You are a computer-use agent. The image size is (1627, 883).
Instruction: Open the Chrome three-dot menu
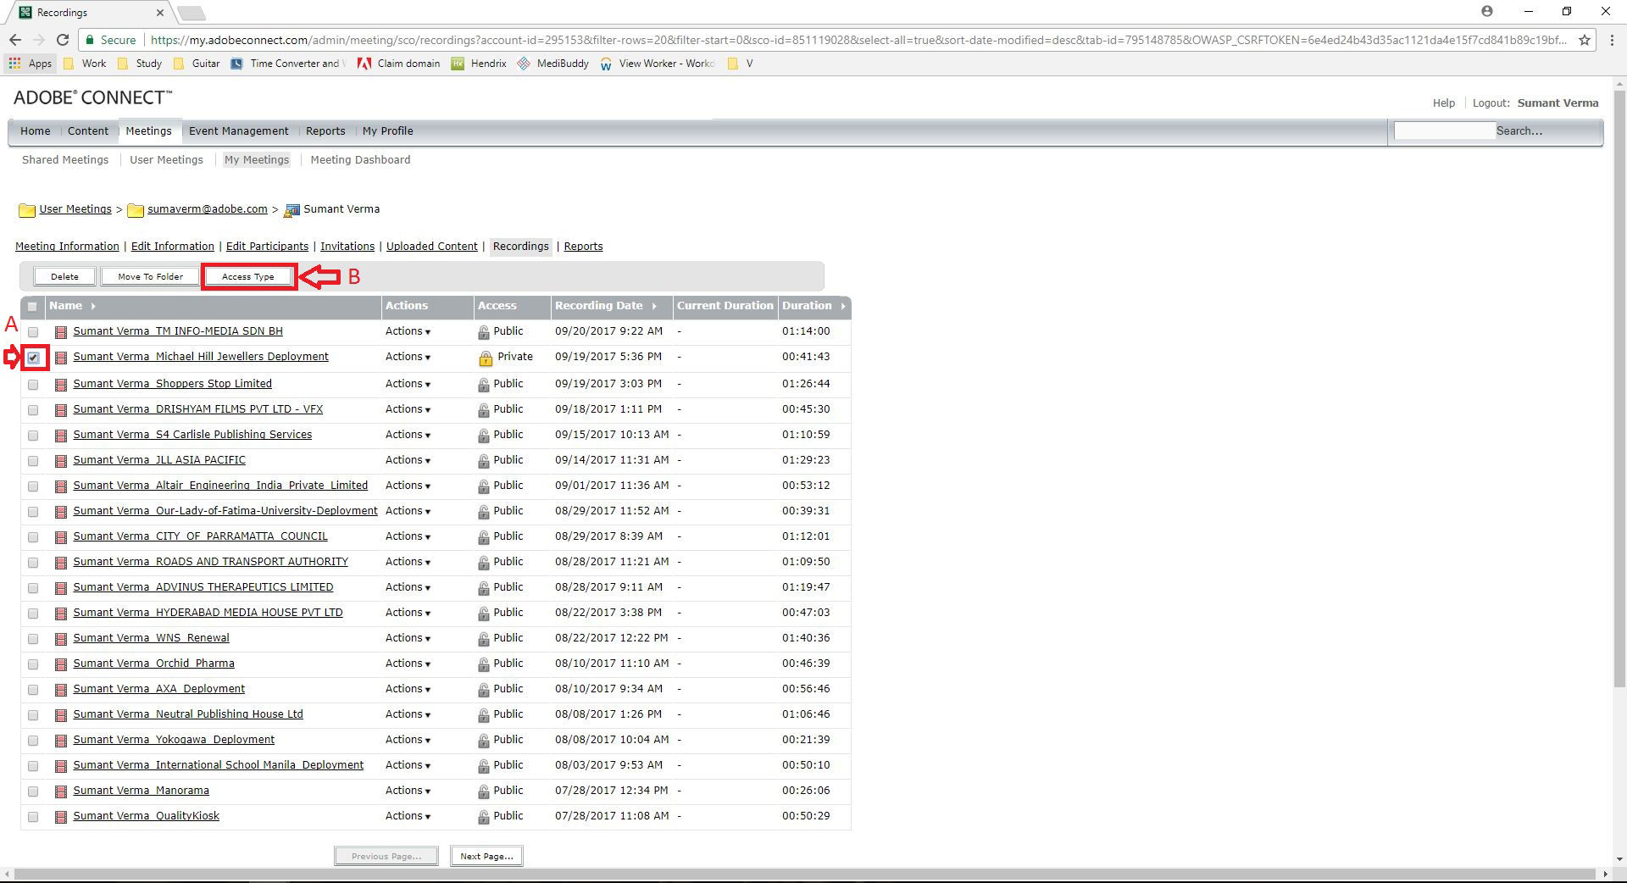(x=1611, y=40)
